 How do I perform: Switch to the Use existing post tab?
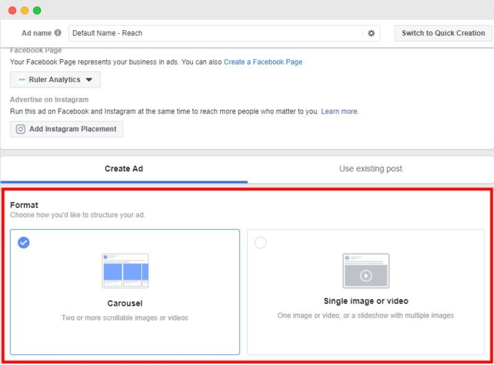click(369, 168)
